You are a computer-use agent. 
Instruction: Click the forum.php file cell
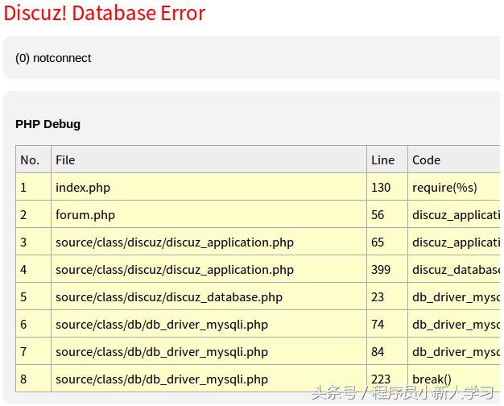[x=85, y=214]
